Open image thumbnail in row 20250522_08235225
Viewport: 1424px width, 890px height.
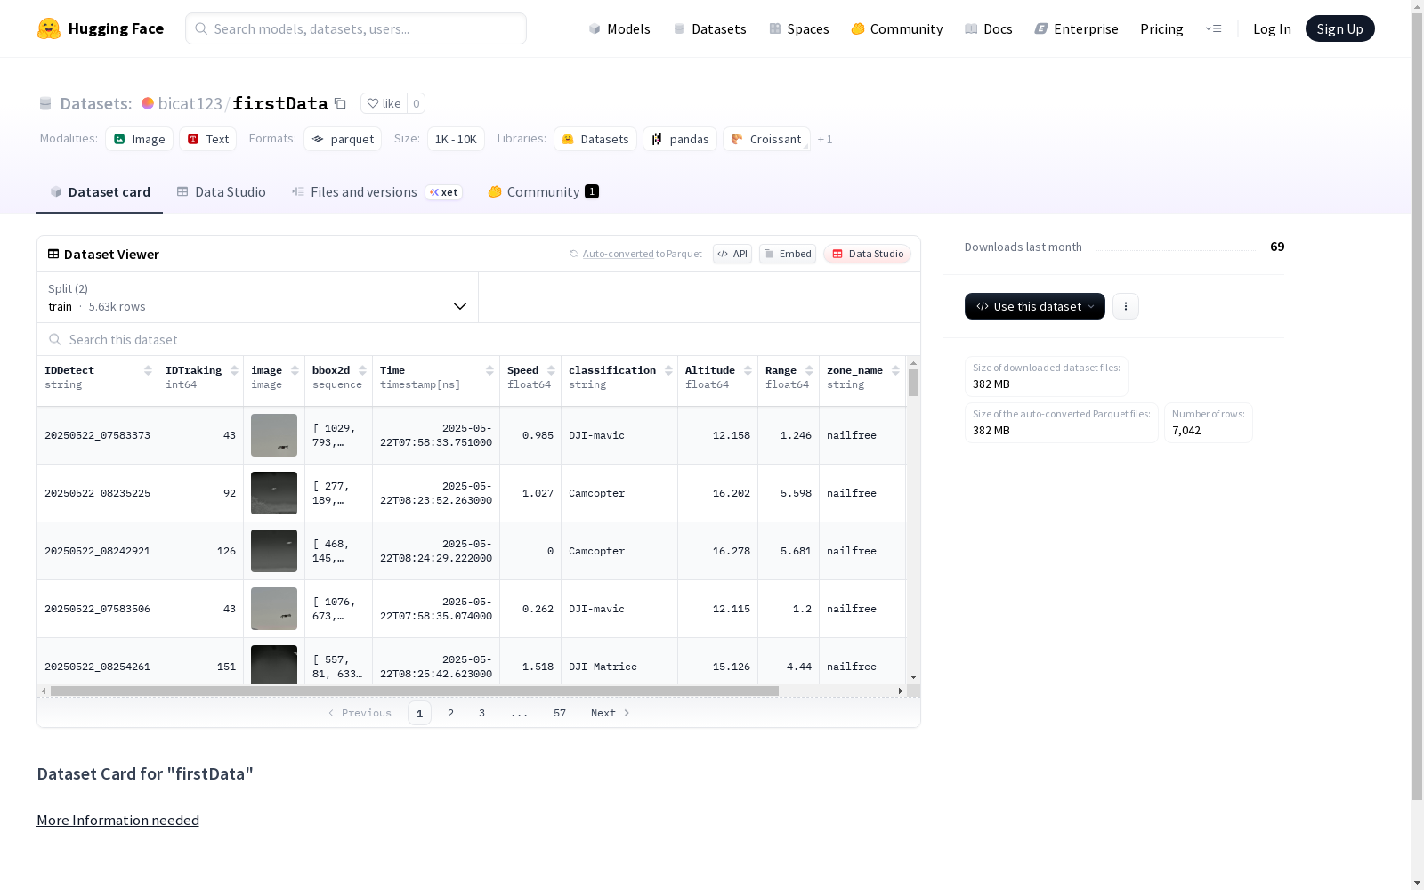[x=274, y=493]
